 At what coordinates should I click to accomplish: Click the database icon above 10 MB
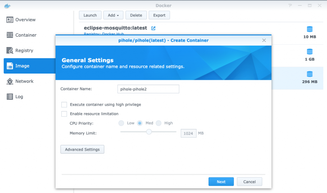point(310,29)
